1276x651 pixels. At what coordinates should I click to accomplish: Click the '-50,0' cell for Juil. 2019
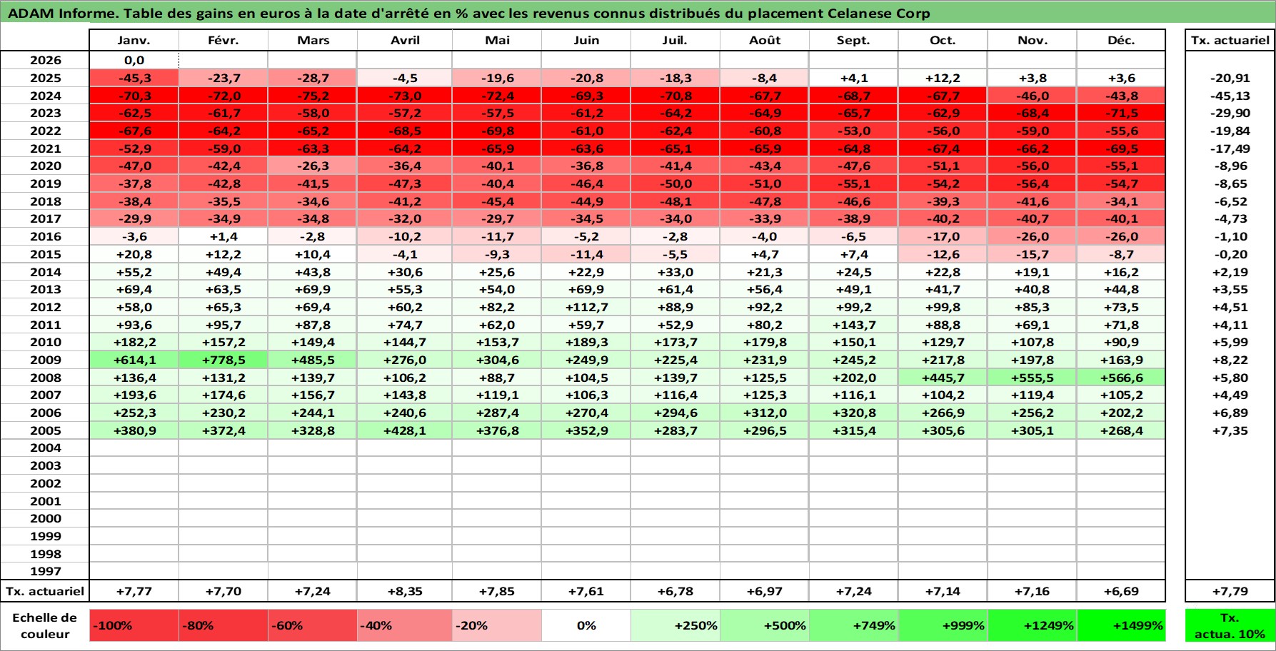coord(675,183)
